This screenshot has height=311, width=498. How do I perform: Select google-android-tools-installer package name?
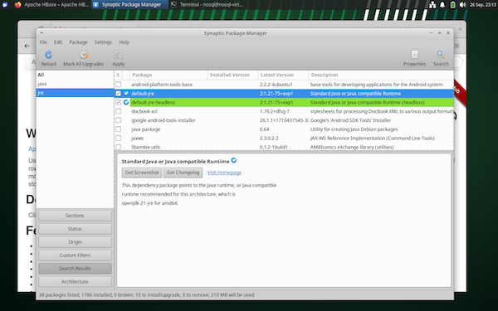pyautogui.click(x=164, y=120)
